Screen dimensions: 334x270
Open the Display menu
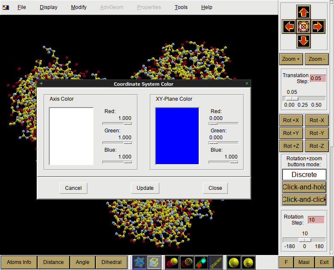coord(48,7)
